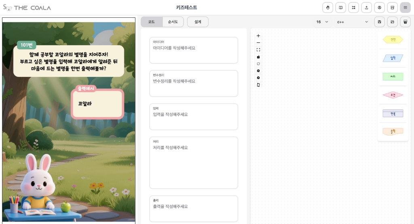This screenshot has height=224, width=414.
Task: Zoom out the flowchart canvas with minus
Action: pyautogui.click(x=258, y=43)
